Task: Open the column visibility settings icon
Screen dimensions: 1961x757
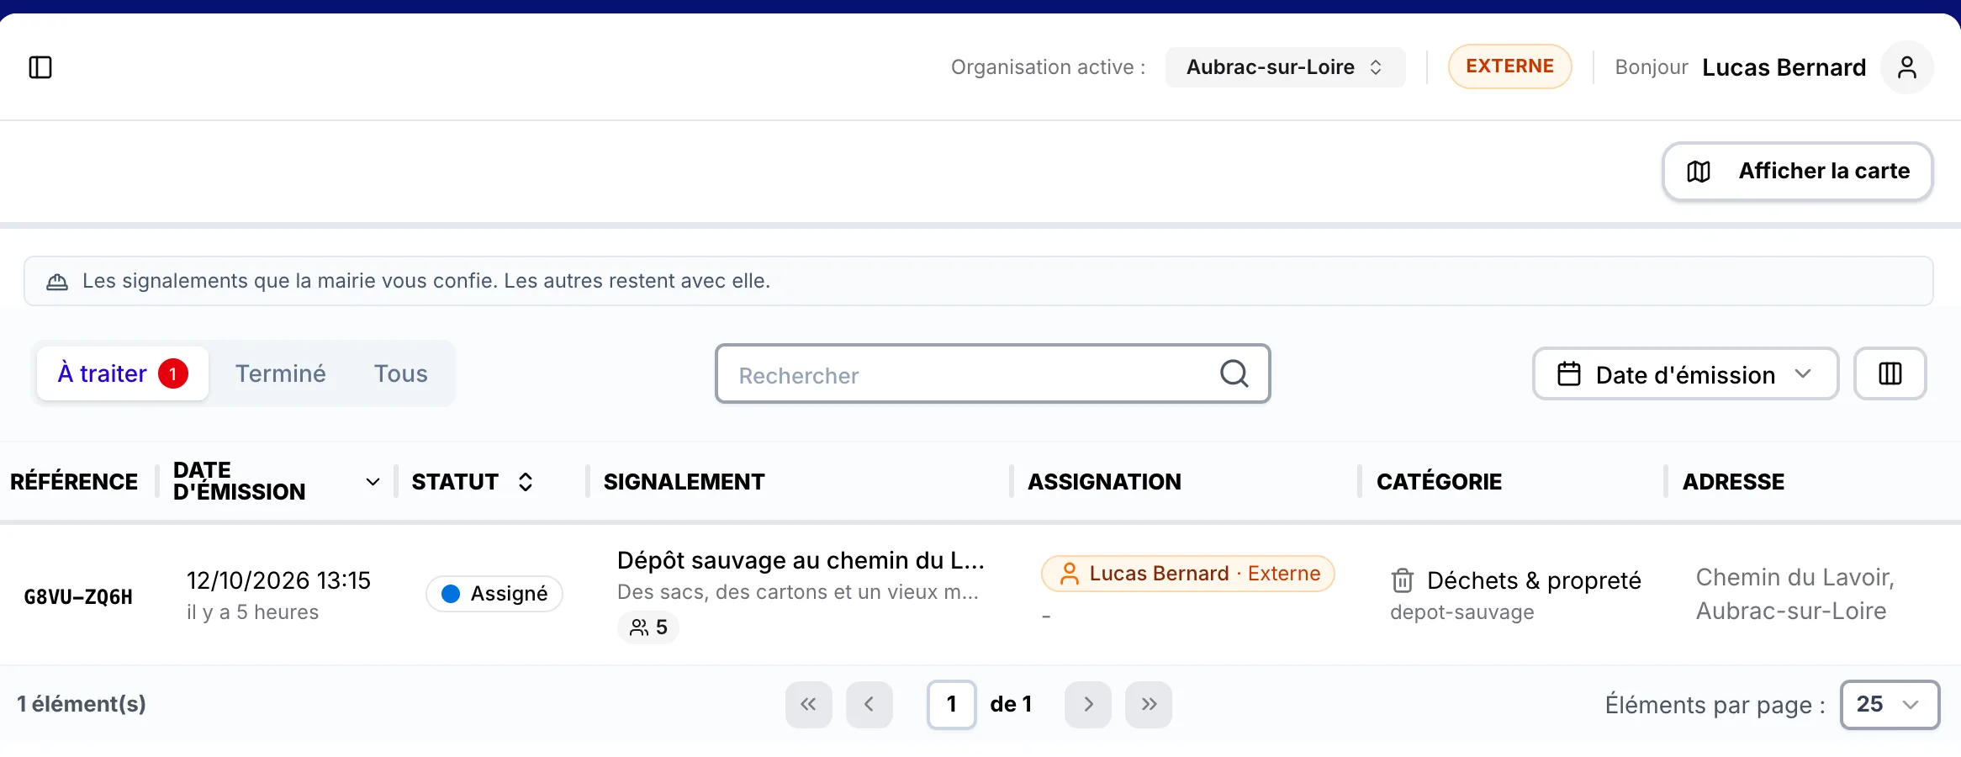Action: click(x=1890, y=373)
